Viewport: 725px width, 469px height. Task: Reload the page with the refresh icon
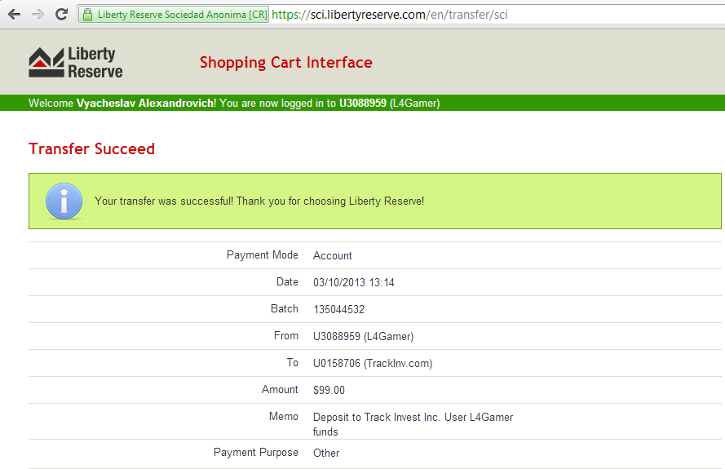61,15
